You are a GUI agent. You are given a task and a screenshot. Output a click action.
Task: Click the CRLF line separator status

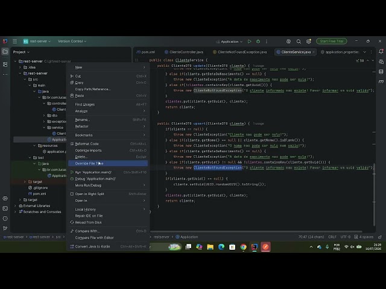click(x=332, y=237)
